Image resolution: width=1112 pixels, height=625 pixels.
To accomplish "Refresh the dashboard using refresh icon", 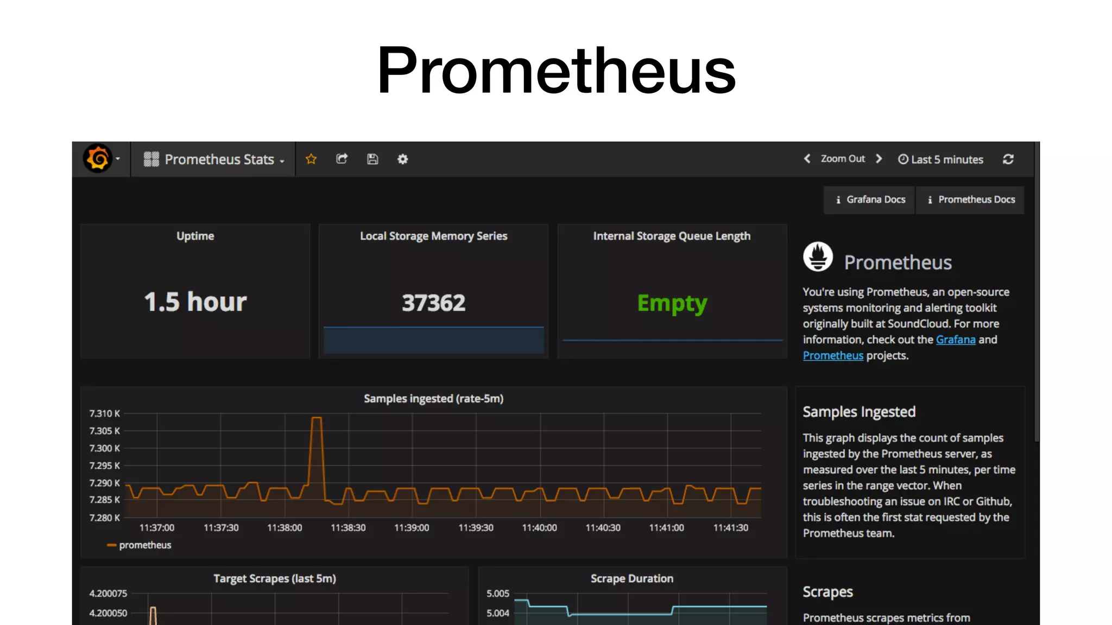I will click(1008, 159).
